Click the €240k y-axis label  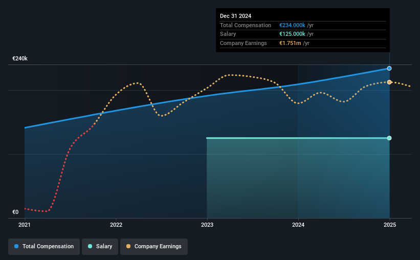click(20, 58)
